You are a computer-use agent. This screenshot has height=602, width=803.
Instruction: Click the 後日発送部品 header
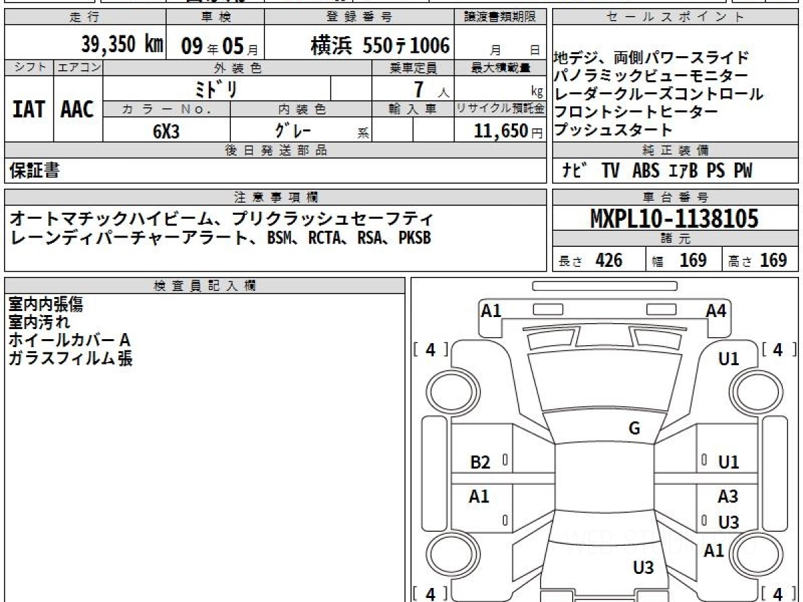click(276, 150)
